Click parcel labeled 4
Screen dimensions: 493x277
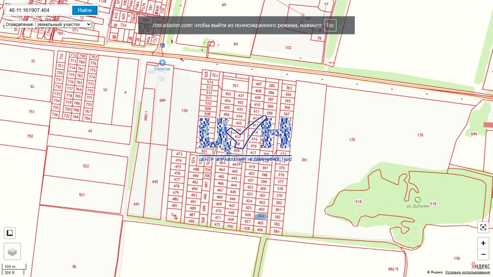tap(125, 92)
